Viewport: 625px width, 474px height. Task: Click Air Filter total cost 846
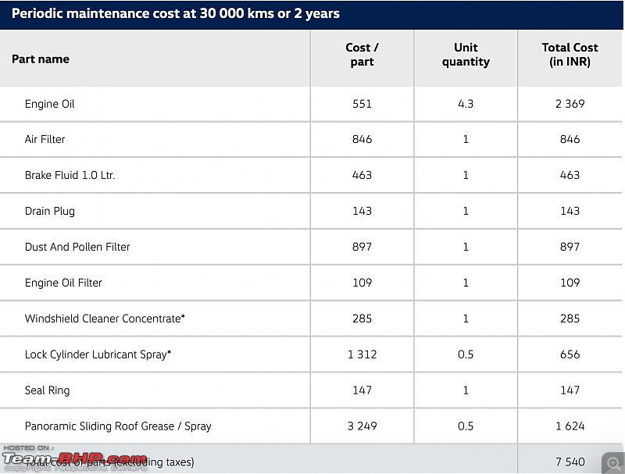570,140
